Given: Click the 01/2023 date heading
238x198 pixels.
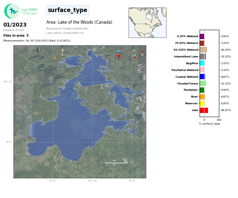Looking at the screenshot, I should (x=15, y=25).
